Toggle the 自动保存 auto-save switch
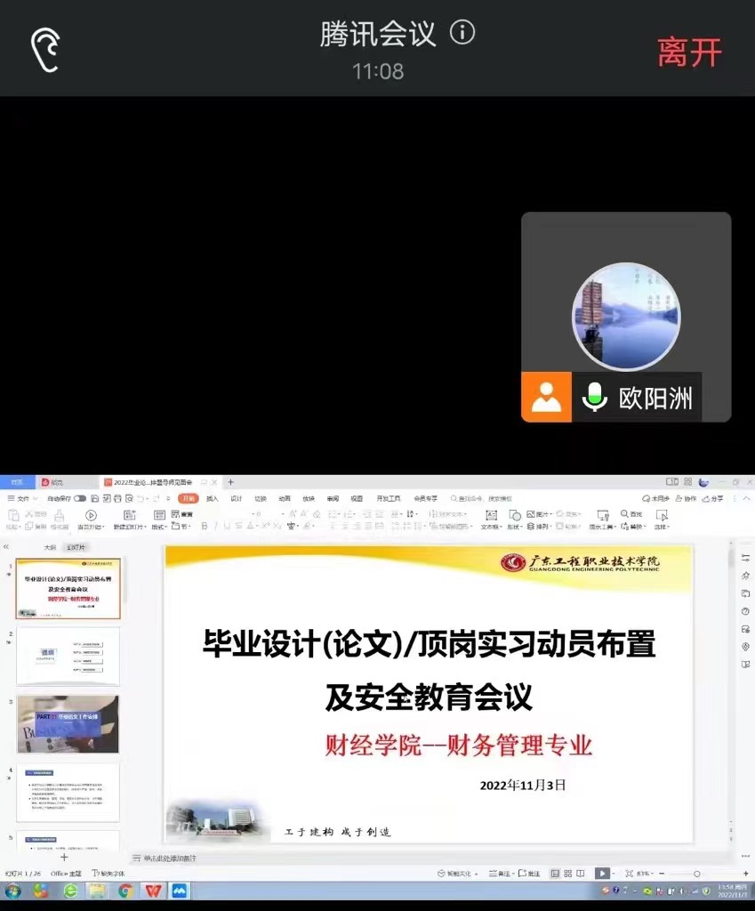Screen dimensions: 755x911 click(80, 499)
